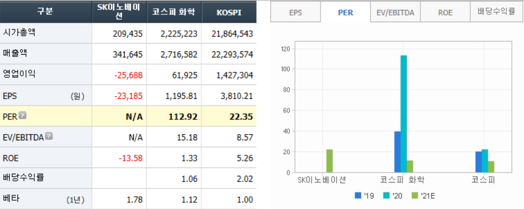Click the 2,225,223 market cap value
Screen dimensions: 524x209
click(179, 34)
